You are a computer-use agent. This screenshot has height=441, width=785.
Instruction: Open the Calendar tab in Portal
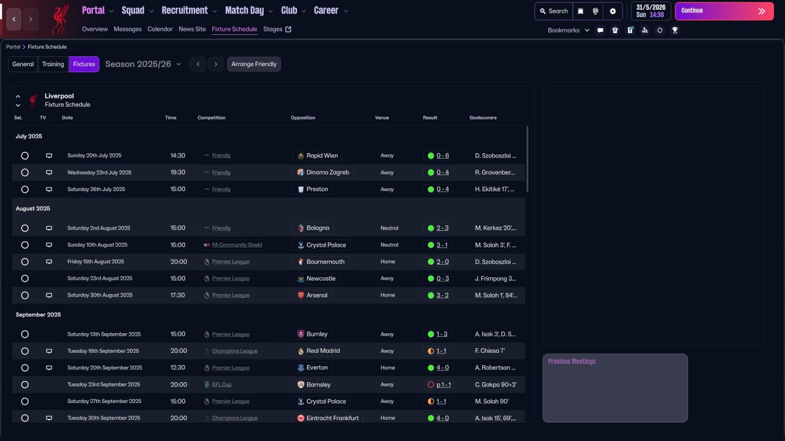[160, 29]
